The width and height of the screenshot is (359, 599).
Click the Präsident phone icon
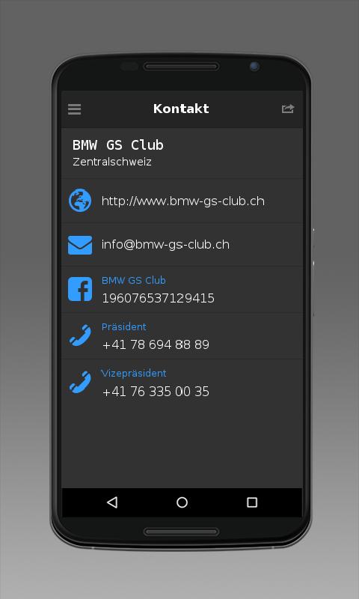(x=80, y=335)
